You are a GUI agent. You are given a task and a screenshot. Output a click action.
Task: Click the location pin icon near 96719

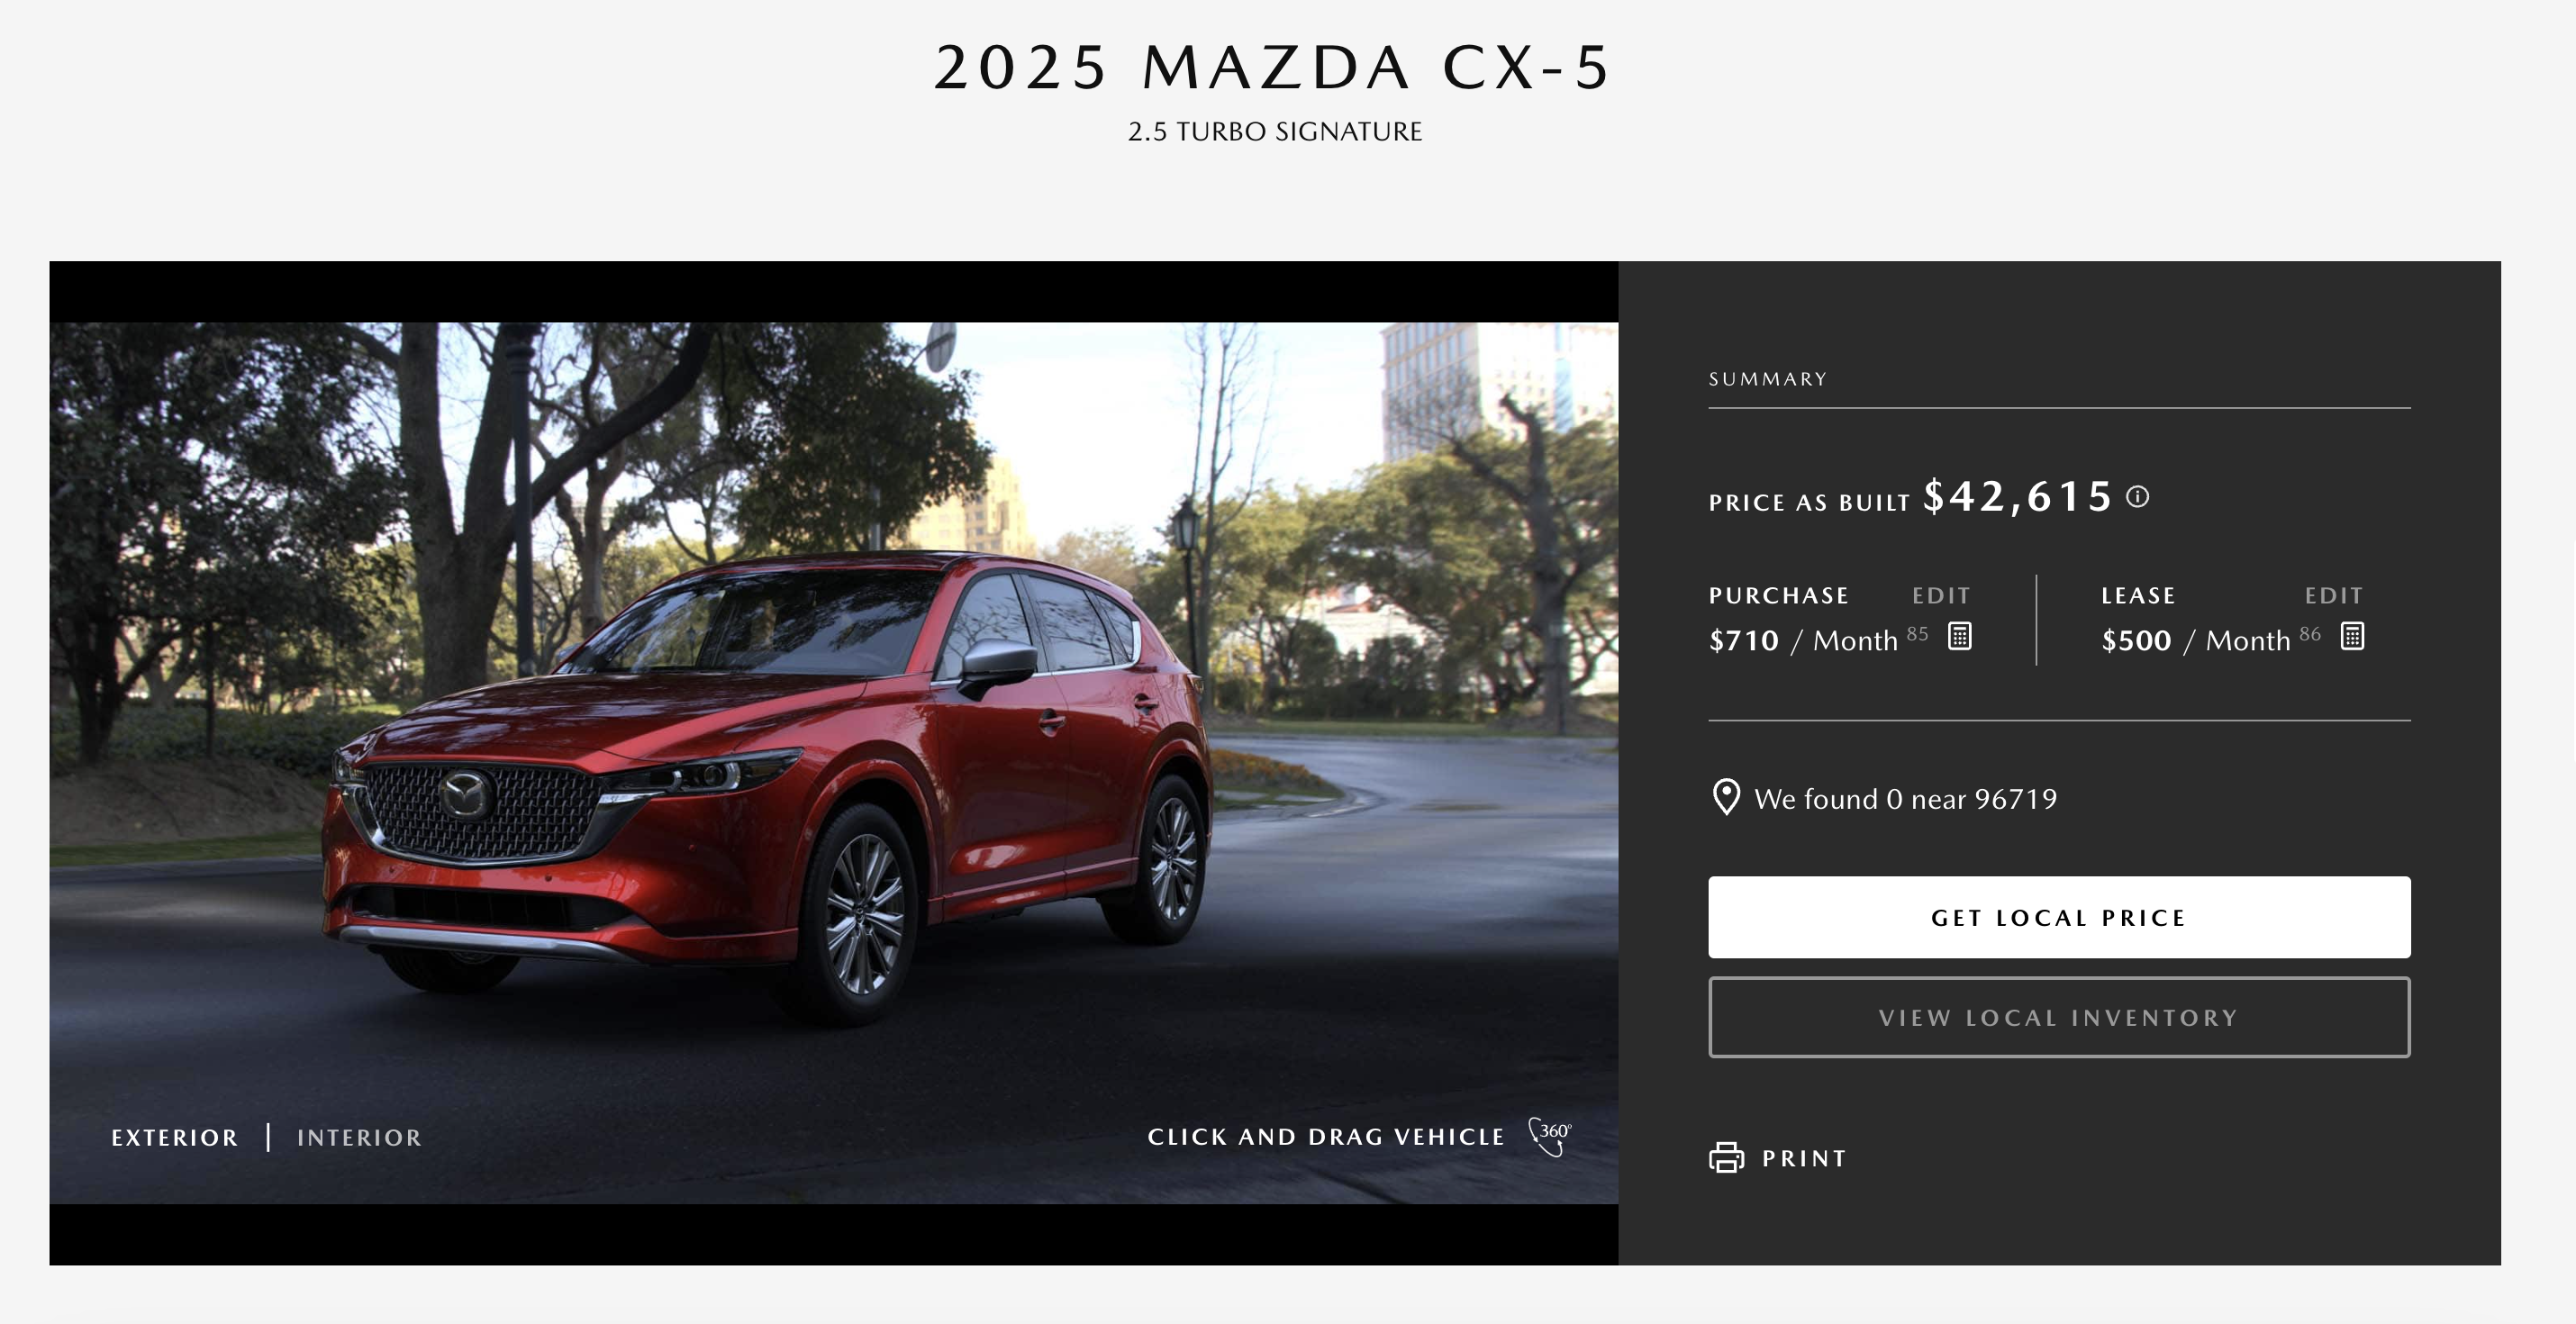click(1726, 798)
